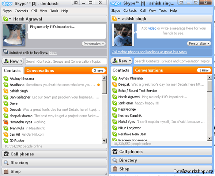Click the Unlimited calls to landlines phone icon
The height and width of the screenshot is (176, 215).
pos(5,52)
